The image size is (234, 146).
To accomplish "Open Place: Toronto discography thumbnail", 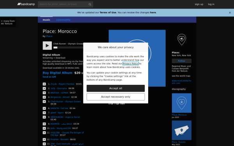I will pyautogui.click(x=182, y=130).
